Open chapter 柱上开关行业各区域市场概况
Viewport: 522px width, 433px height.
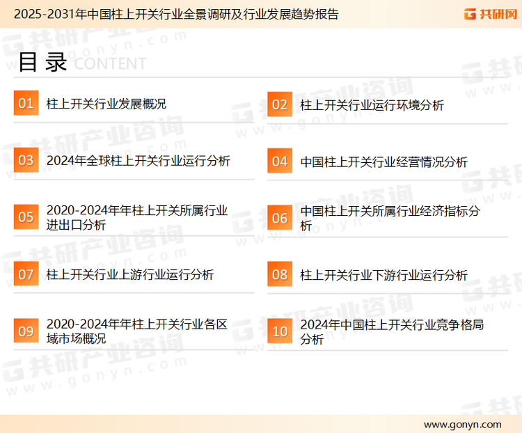click(x=137, y=331)
